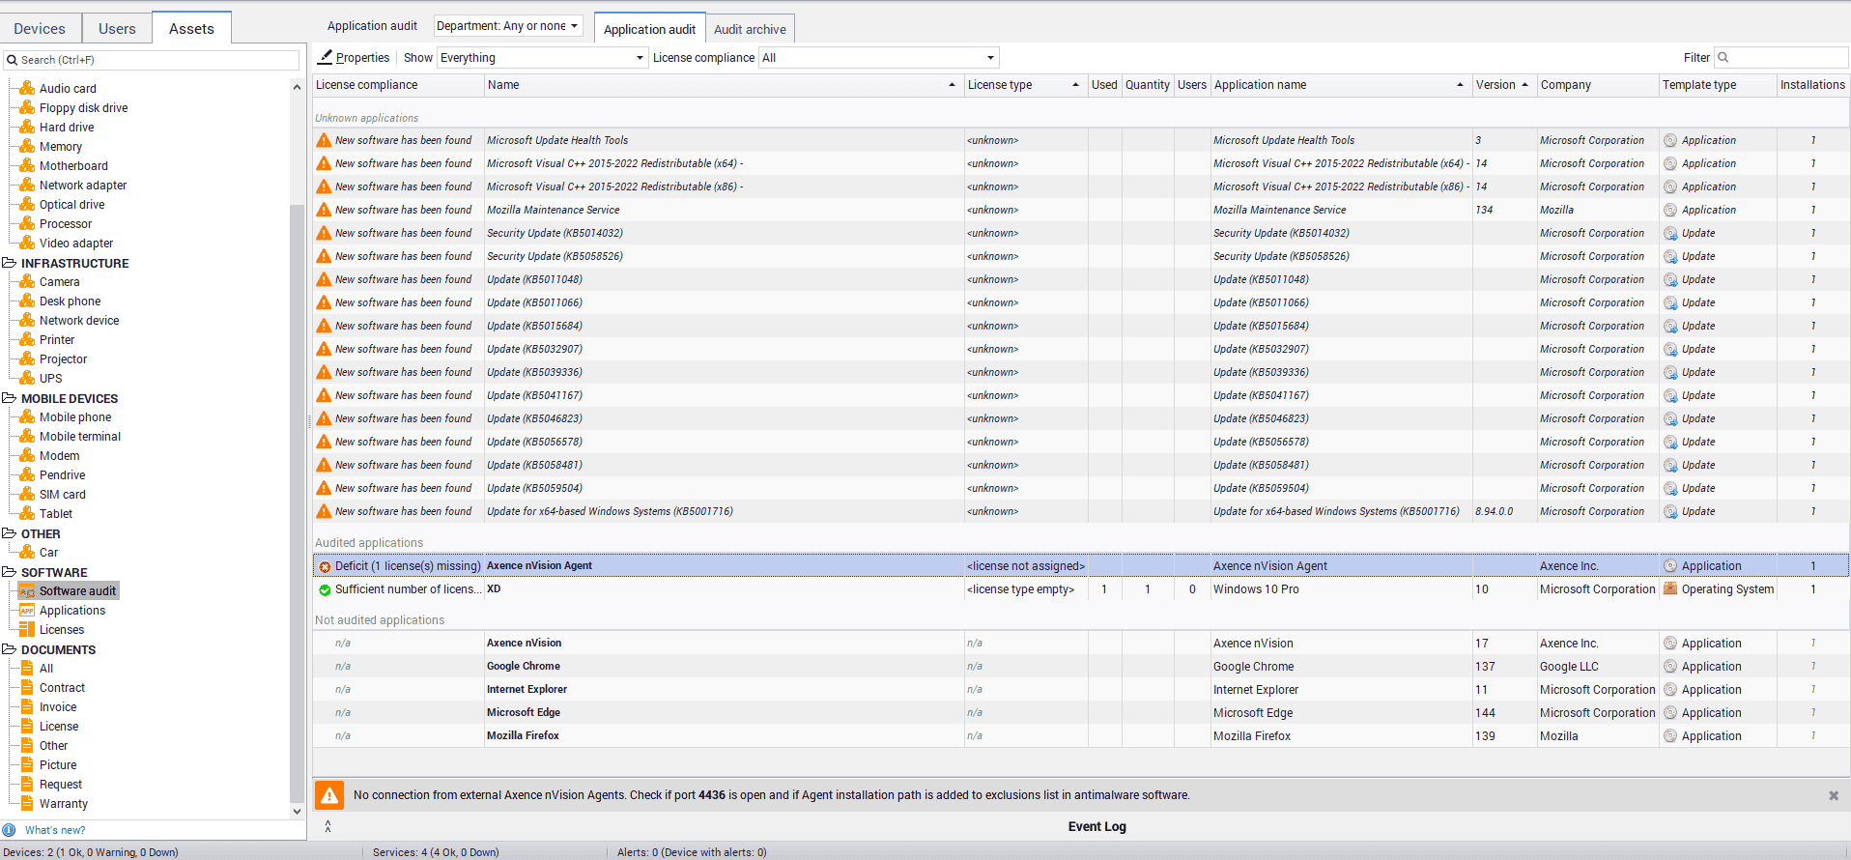
Task: Click the Invoice document icon
Action: [27, 707]
